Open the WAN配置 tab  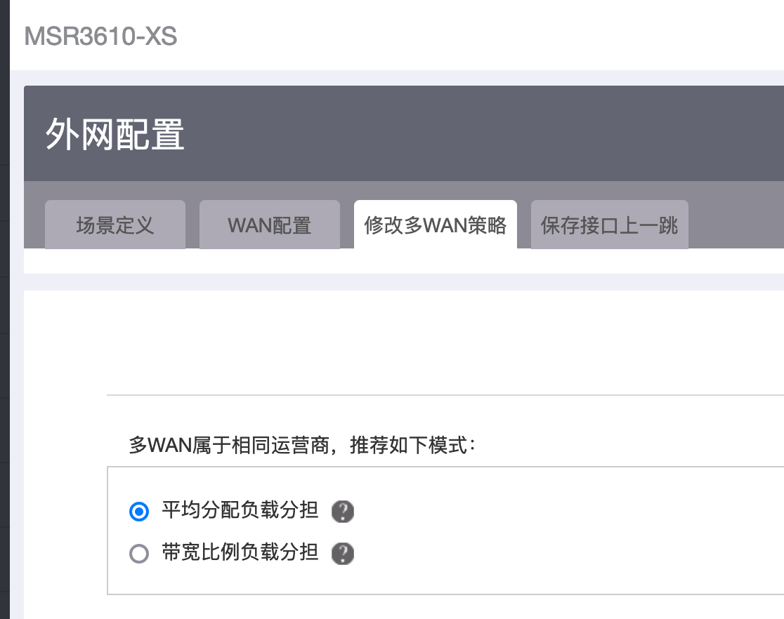click(x=270, y=225)
